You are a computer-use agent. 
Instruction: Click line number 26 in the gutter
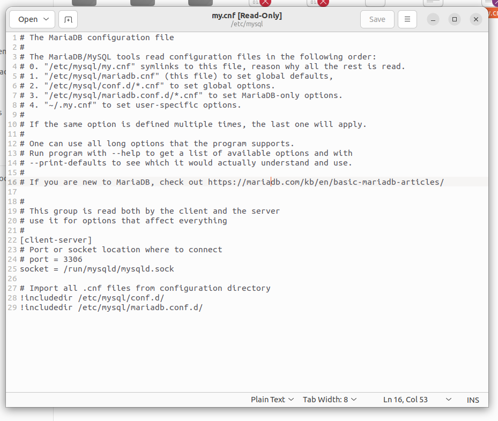[12, 279]
